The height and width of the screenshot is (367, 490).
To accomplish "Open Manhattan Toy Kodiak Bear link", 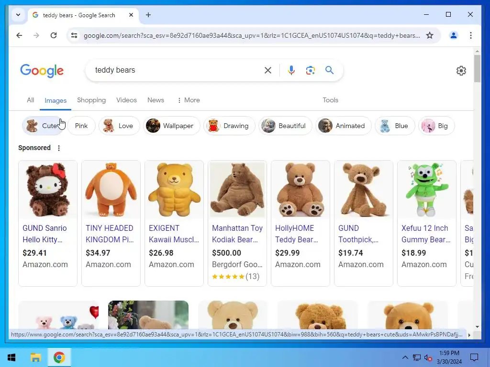I will coord(237,234).
